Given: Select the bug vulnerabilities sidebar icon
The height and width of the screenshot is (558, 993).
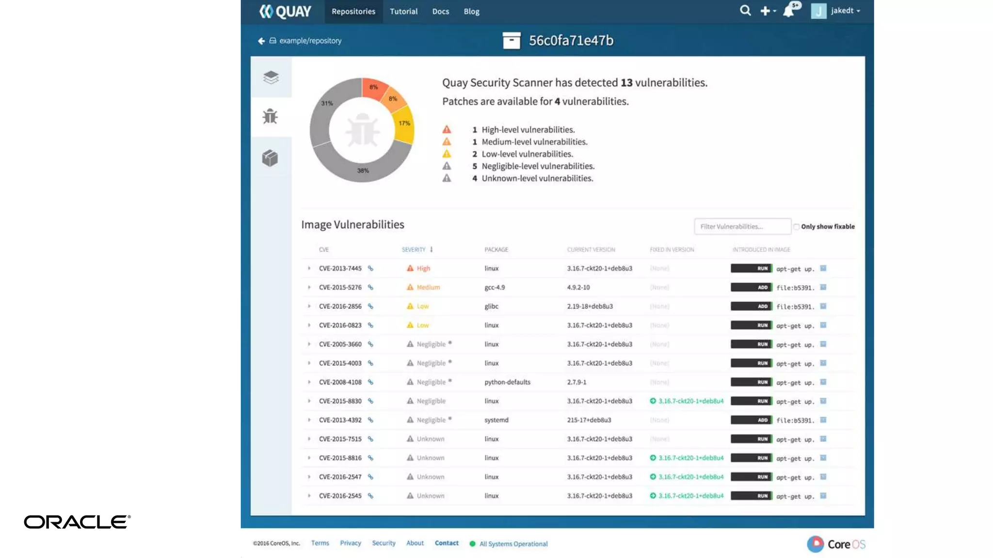Looking at the screenshot, I should pyautogui.click(x=270, y=117).
